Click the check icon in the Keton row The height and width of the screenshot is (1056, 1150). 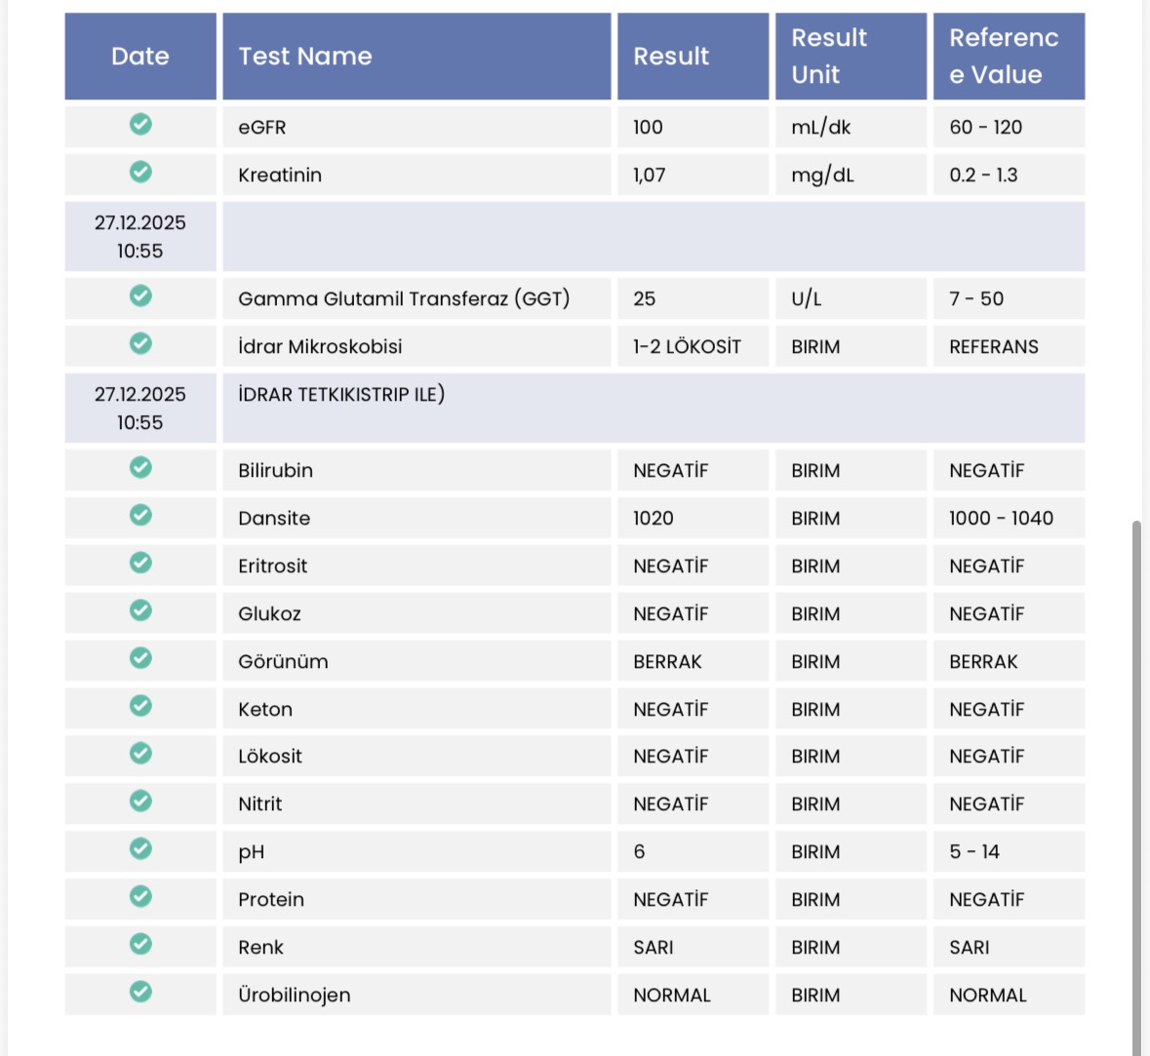tap(140, 705)
